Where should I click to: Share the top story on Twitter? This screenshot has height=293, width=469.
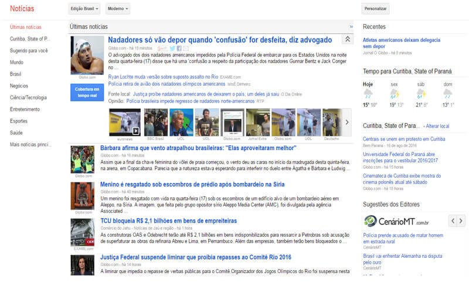coord(172,49)
